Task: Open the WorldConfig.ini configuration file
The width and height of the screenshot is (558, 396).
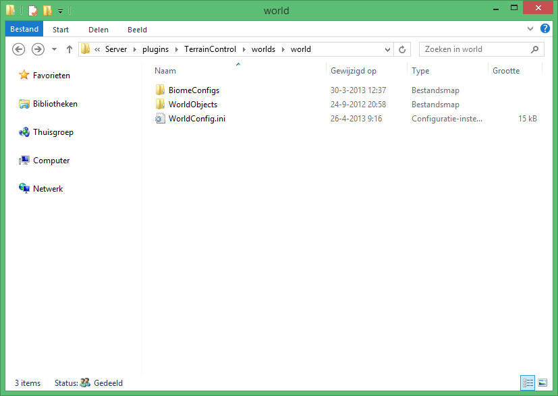Action: 197,118
